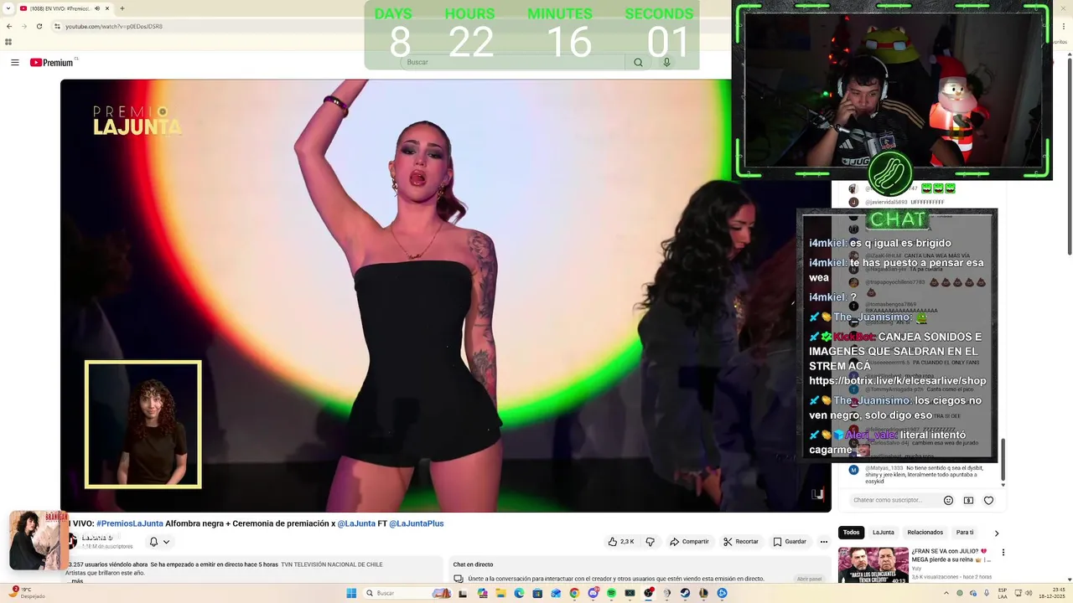This screenshot has height=603, width=1073.
Task: Show more filter chips with arrow
Action: coord(997,533)
